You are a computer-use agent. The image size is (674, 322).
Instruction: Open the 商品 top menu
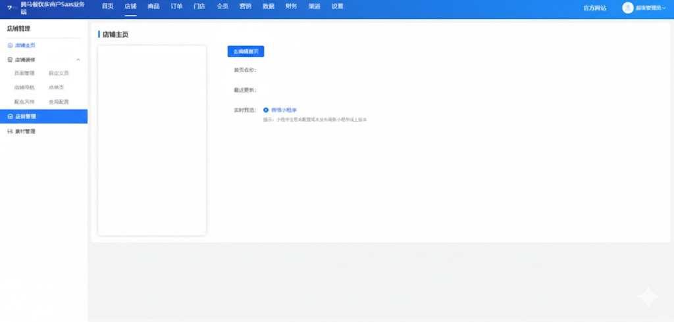coord(153,7)
